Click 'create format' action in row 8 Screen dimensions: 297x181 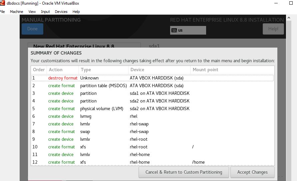pos(61,131)
